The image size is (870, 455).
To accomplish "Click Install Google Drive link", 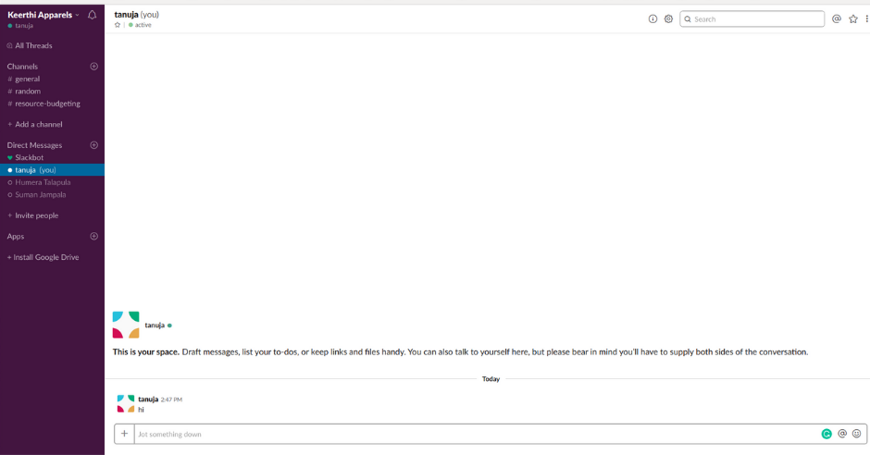I will coord(45,257).
